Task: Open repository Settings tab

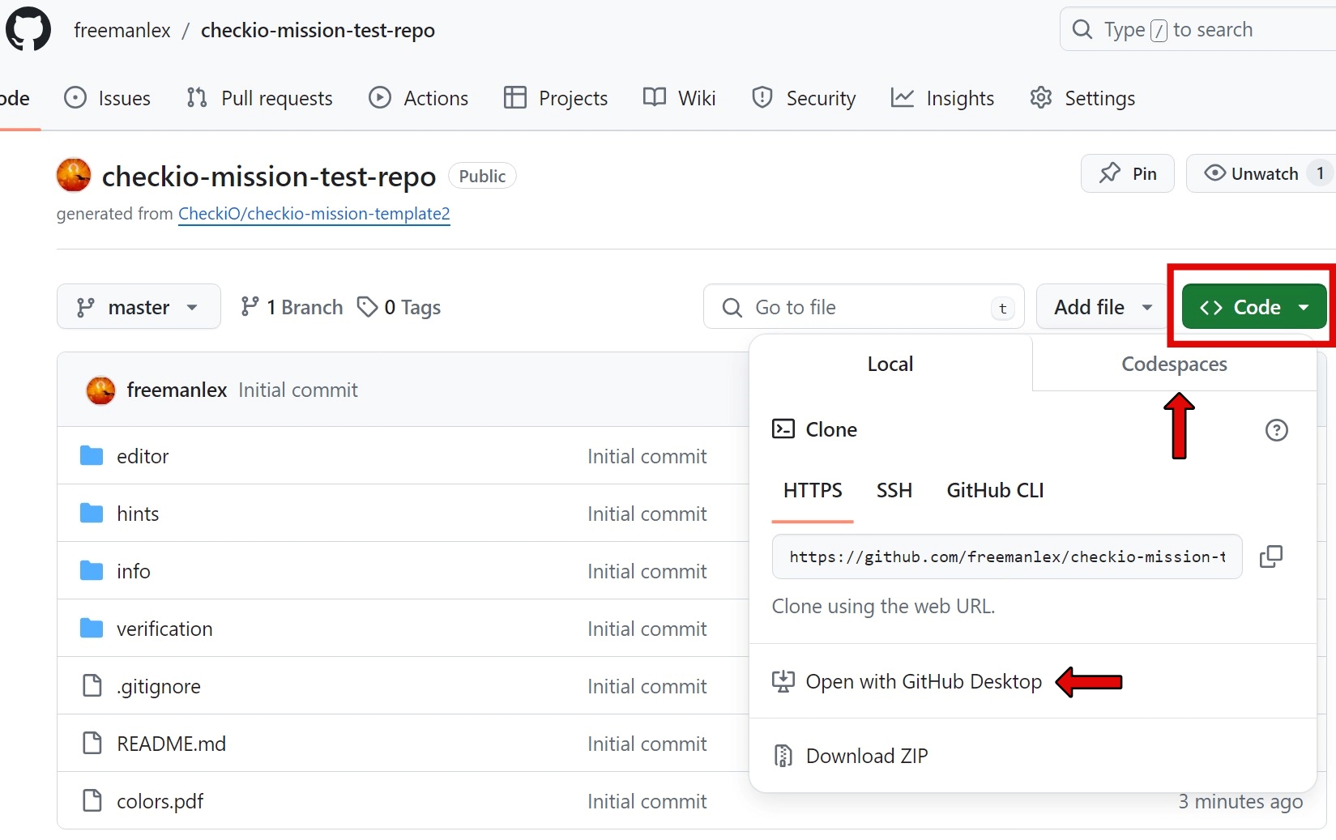Action: [1082, 98]
